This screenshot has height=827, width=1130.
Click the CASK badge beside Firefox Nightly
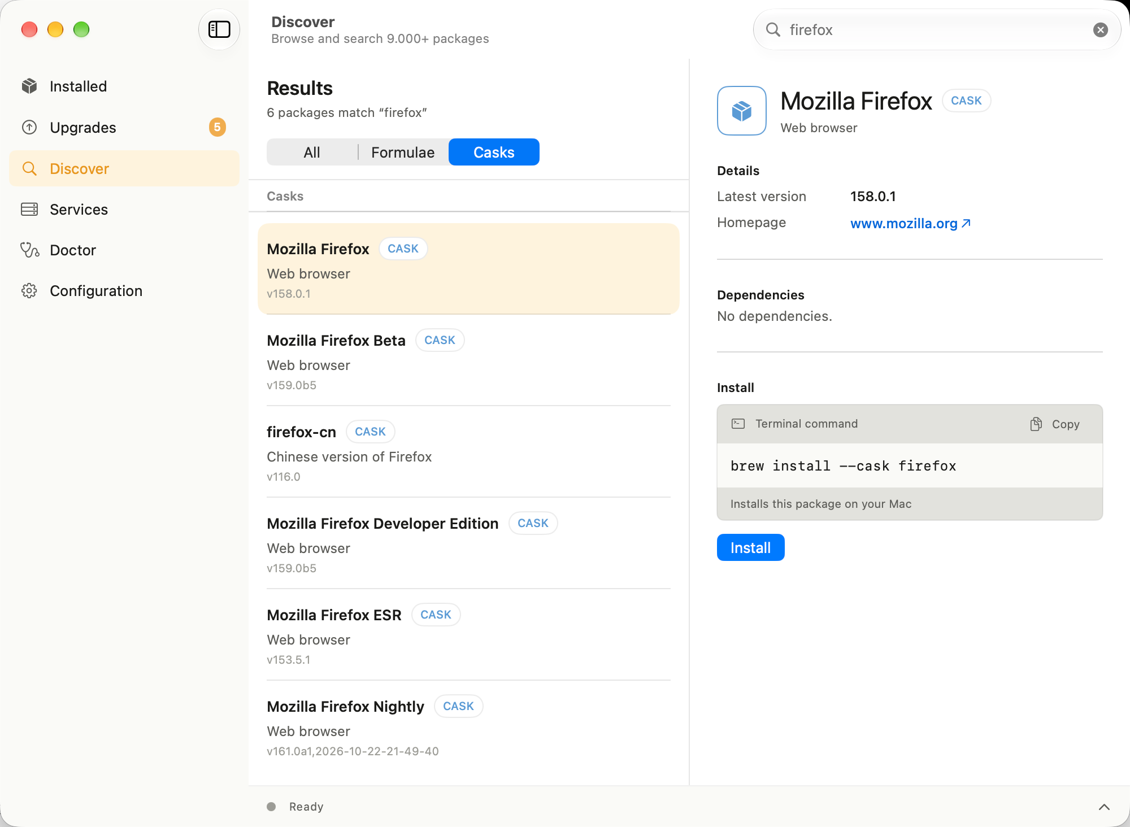tap(458, 706)
